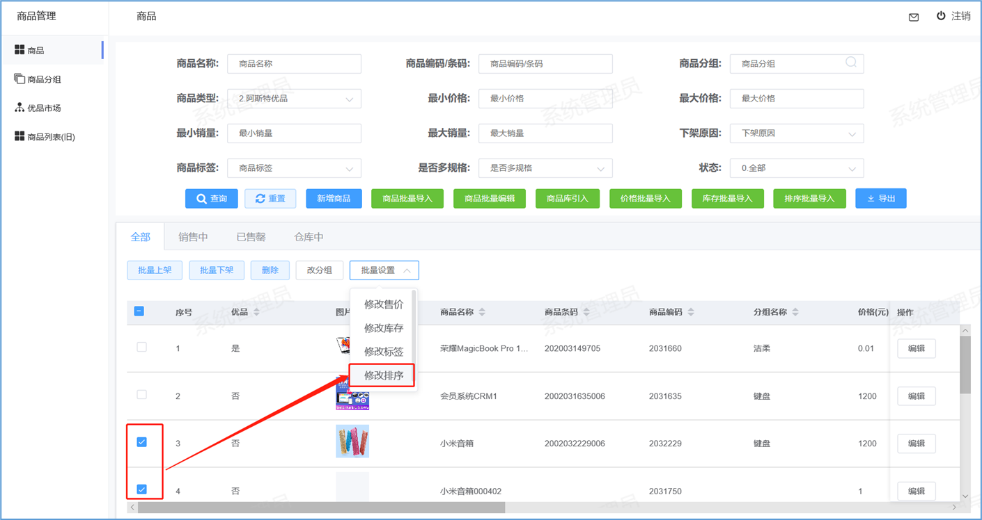Click the 新增商品 button
Image resolution: width=982 pixels, height=520 pixels.
click(334, 199)
